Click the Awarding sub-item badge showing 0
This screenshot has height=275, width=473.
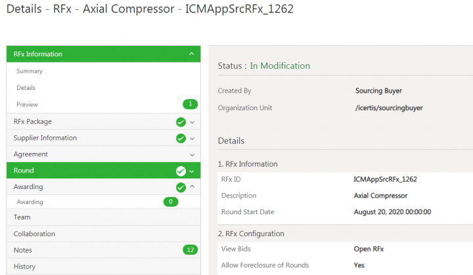coord(171,202)
